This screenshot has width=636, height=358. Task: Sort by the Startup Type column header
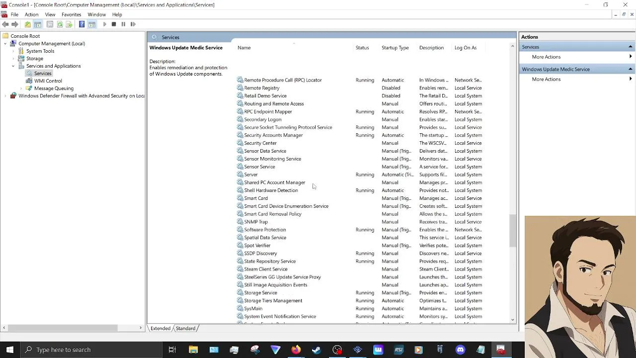coord(395,48)
